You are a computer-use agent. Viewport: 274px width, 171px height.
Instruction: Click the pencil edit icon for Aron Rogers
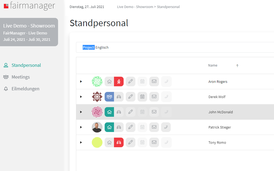tap(131, 81)
